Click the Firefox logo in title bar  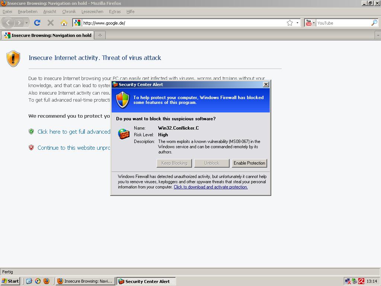coord(4,3)
